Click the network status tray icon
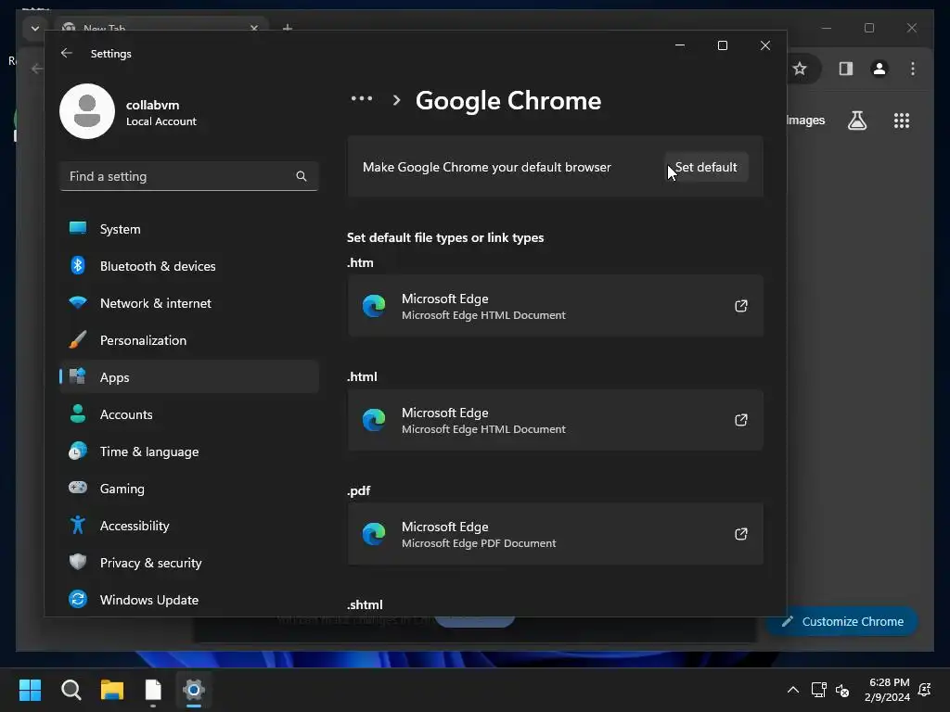Image resolution: width=950 pixels, height=712 pixels. click(x=819, y=690)
